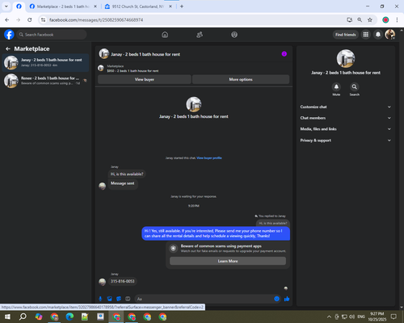Close the 9512 Church St tab
This screenshot has width=404, height=323.
(170, 6)
